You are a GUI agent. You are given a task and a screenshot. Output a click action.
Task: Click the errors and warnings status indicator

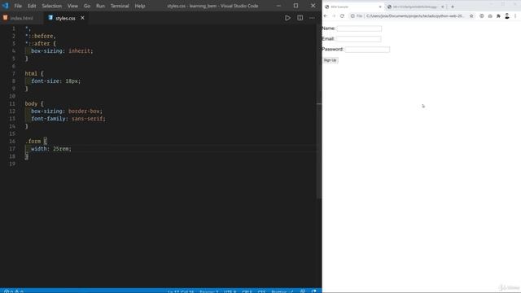coord(14,291)
